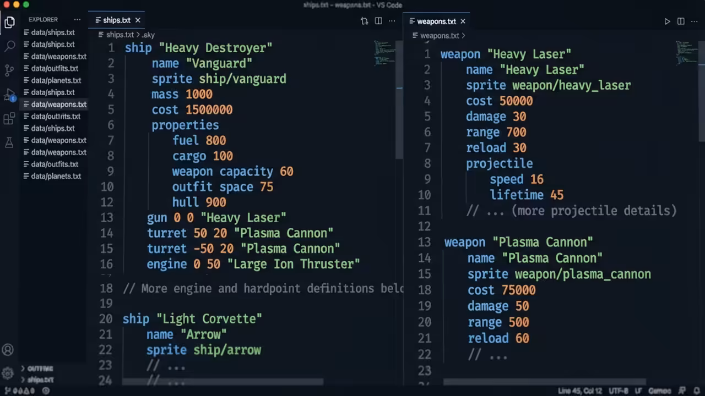Open the Search view in activity bar
705x396 pixels.
(9, 46)
